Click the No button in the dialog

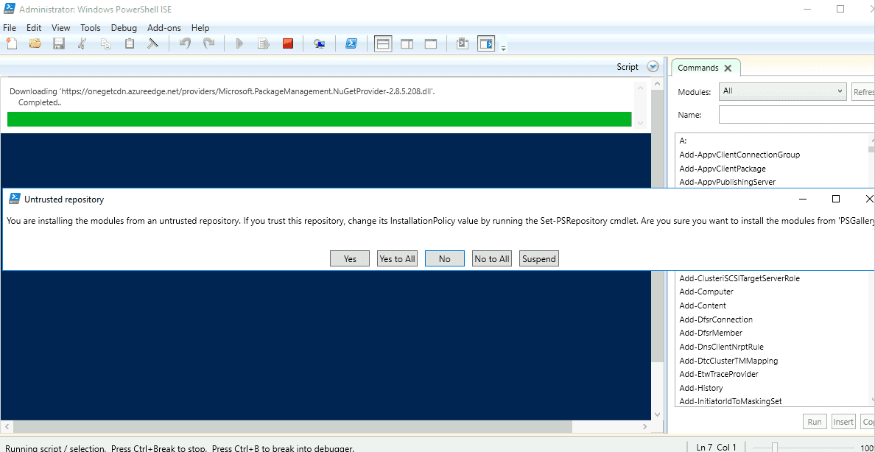click(x=445, y=258)
